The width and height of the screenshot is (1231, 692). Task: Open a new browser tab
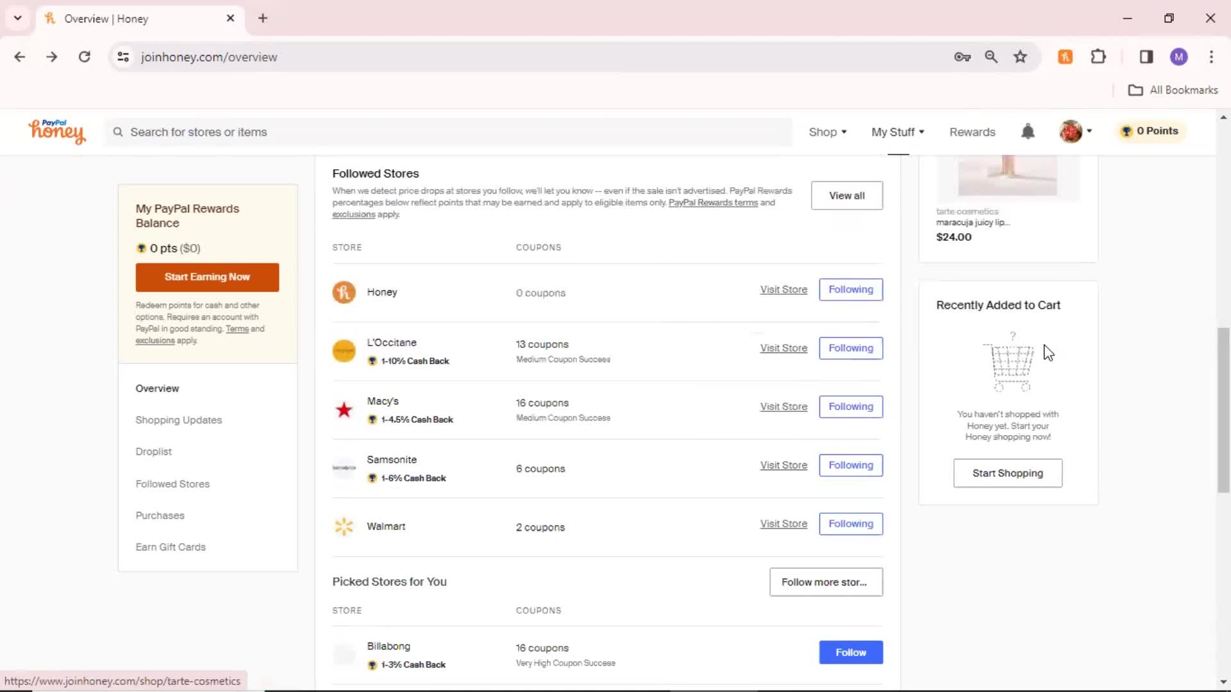coord(263,18)
